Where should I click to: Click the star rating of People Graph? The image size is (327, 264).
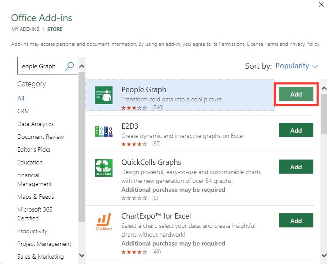[134, 108]
